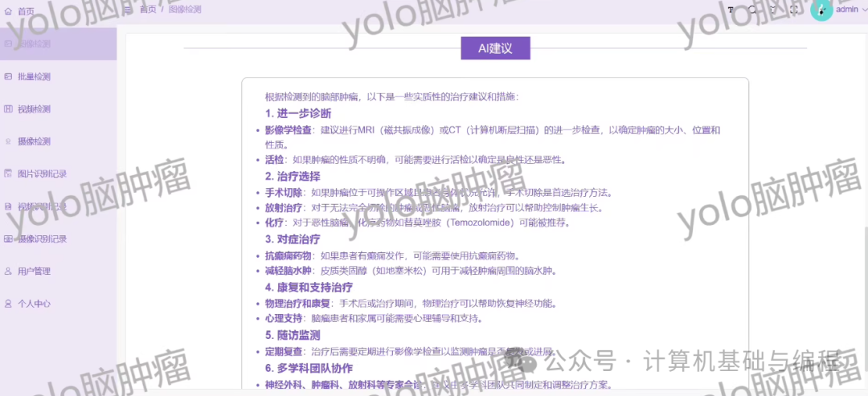Click the 图像检测 breadcrumb
868x396 pixels.
click(186, 10)
